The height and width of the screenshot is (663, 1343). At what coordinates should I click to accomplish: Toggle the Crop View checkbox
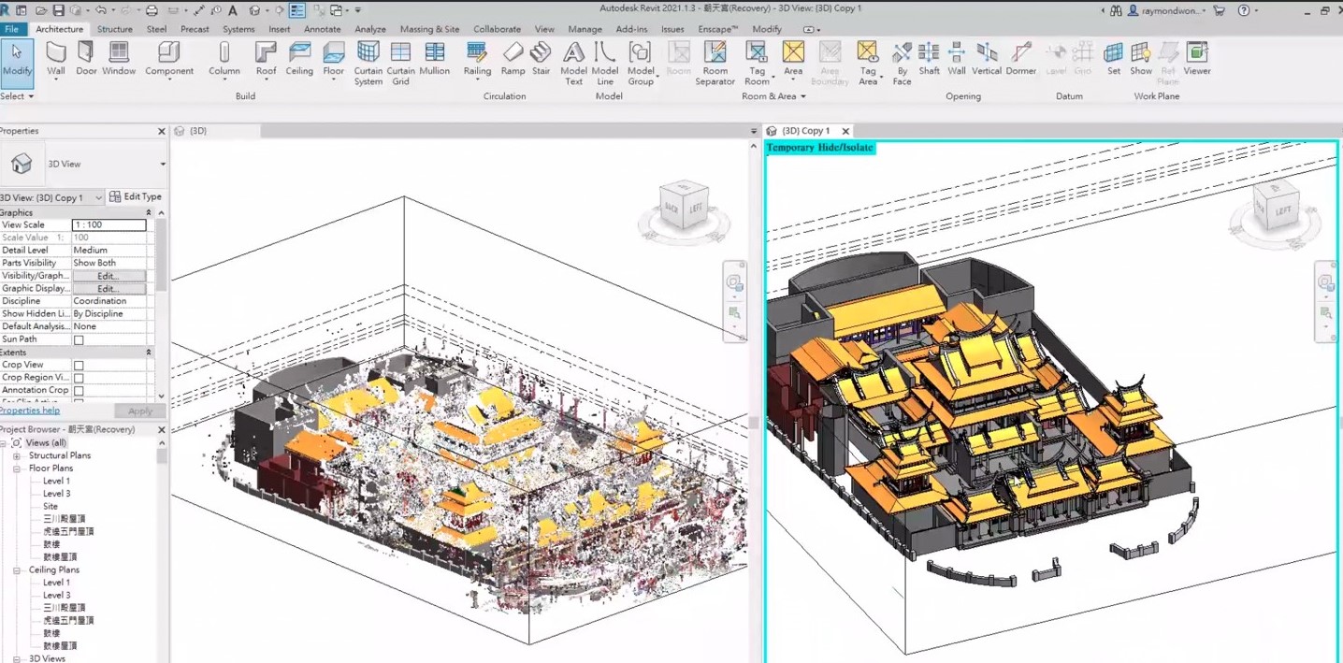point(79,366)
